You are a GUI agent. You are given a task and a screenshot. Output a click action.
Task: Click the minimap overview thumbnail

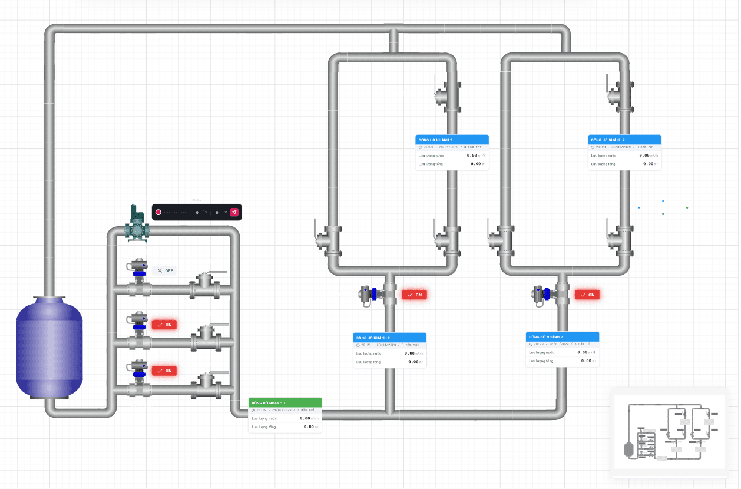tap(669, 432)
